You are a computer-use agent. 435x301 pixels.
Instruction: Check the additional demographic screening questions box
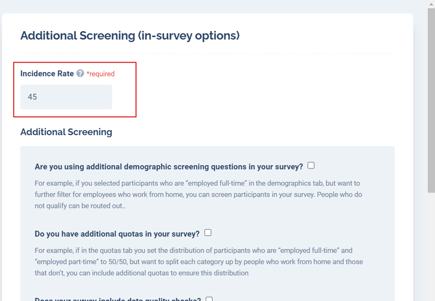[x=311, y=165]
